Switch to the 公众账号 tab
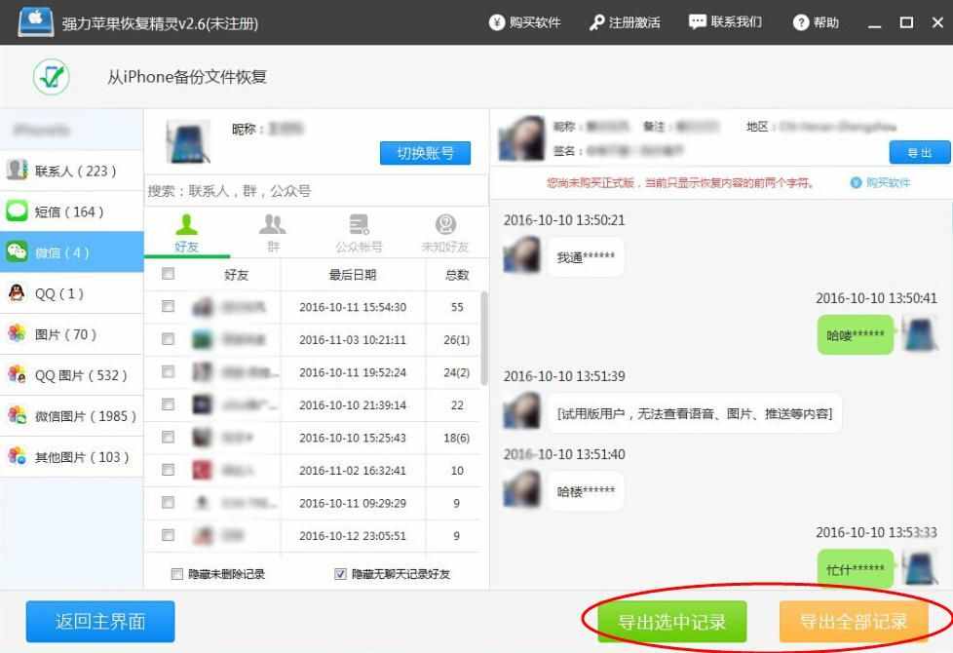The image size is (953, 653). [x=360, y=234]
